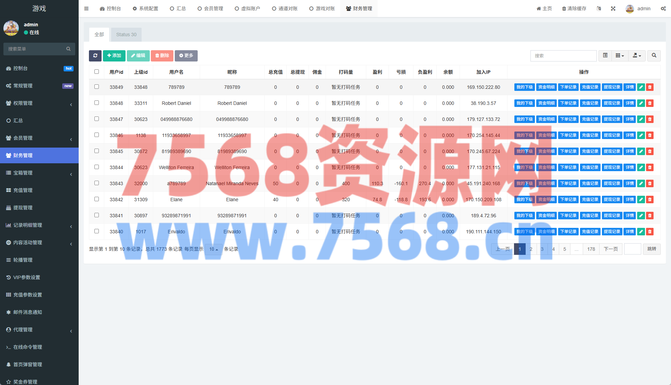Click the refresh table icon button
Image resolution: width=671 pixels, height=385 pixels.
pos(95,56)
